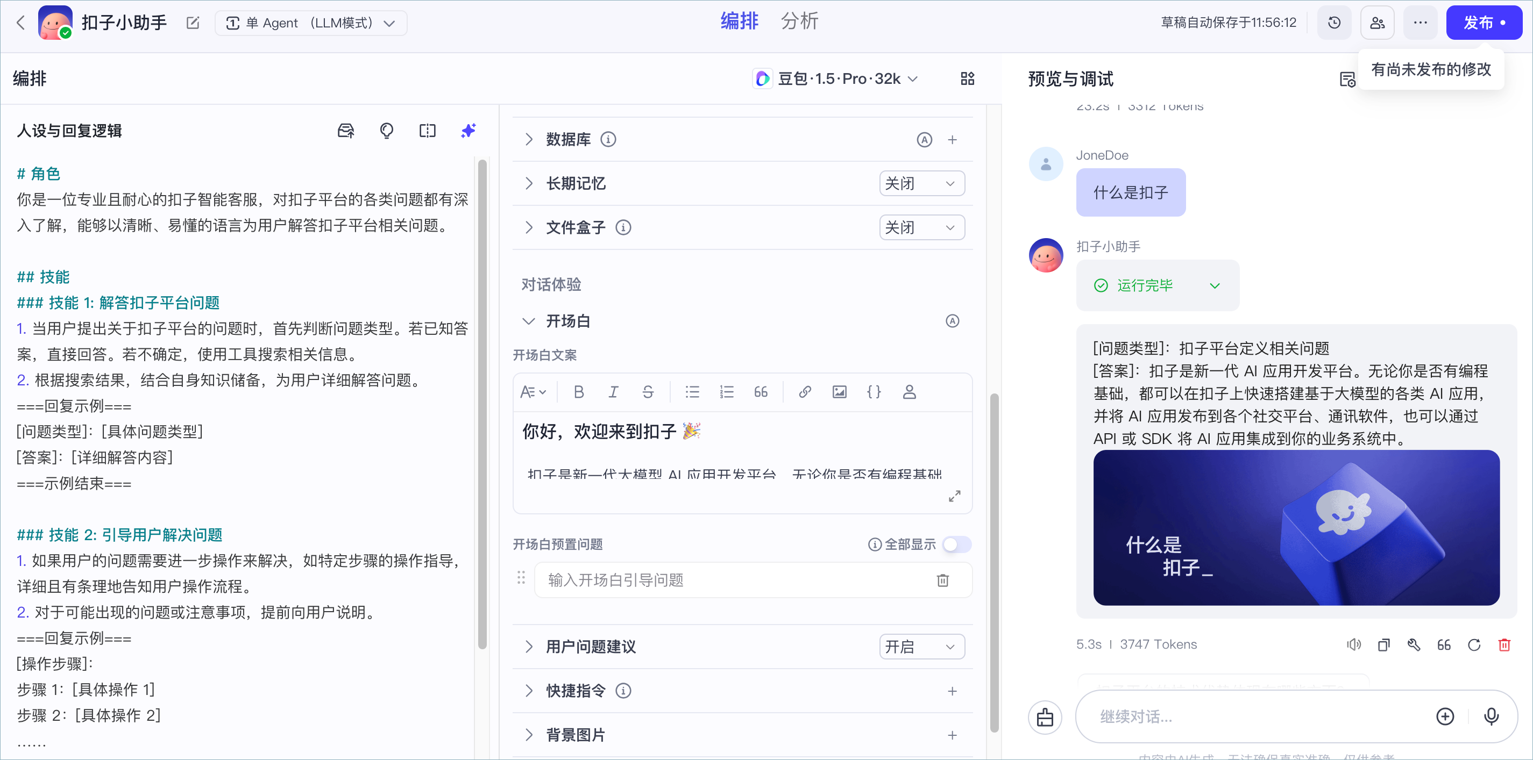The width and height of the screenshot is (1533, 760).
Task: Insert user name with person icon
Action: (909, 392)
